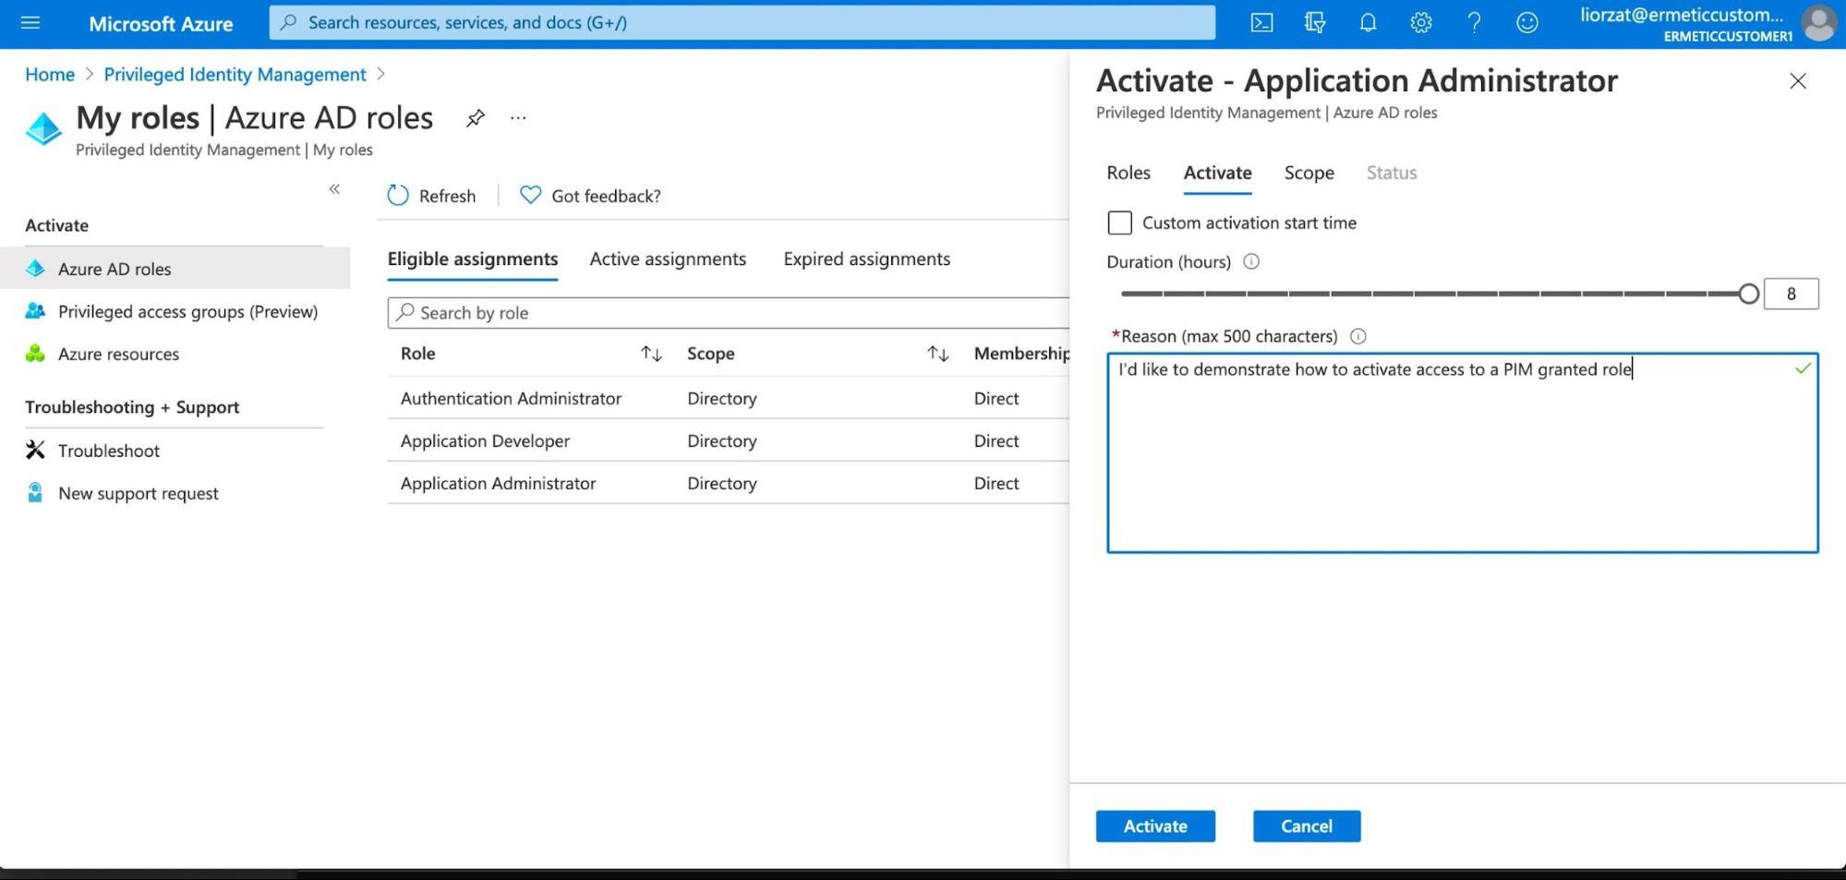
Task: Sort the table by Role column arrows
Action: pyautogui.click(x=651, y=354)
